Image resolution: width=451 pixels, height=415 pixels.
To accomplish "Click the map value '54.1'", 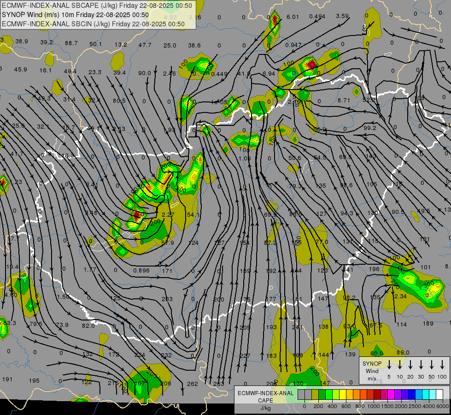I will [x=193, y=214].
